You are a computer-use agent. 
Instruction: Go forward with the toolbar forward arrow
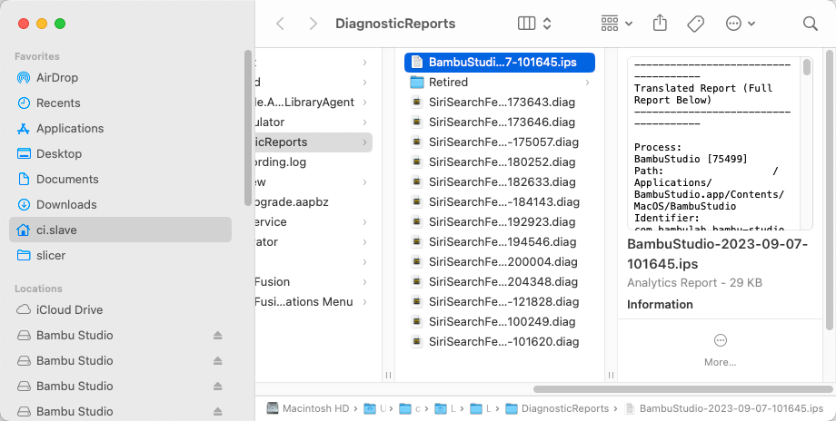(313, 24)
